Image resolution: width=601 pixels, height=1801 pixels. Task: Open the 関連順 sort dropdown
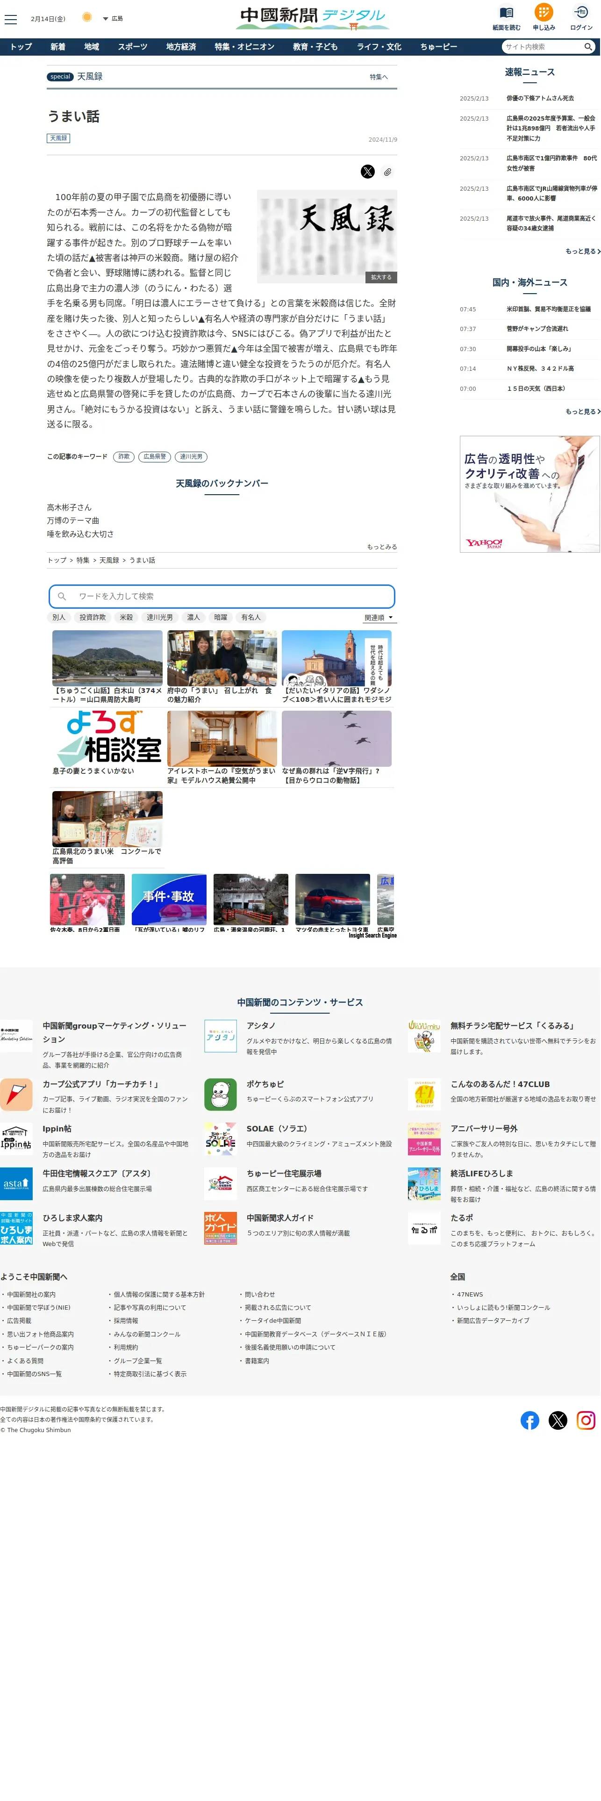[379, 618]
